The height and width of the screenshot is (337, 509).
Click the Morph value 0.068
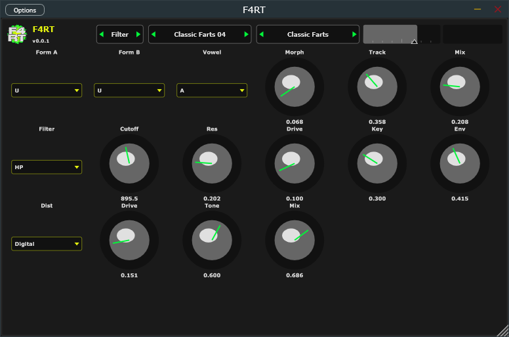point(295,122)
